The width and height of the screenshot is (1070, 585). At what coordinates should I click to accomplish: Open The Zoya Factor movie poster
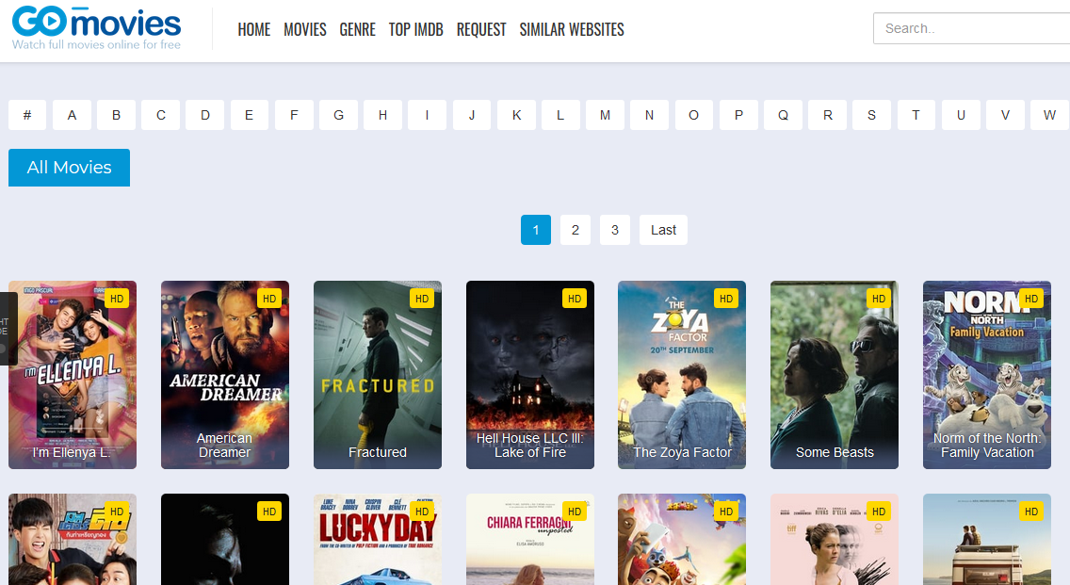(682, 375)
